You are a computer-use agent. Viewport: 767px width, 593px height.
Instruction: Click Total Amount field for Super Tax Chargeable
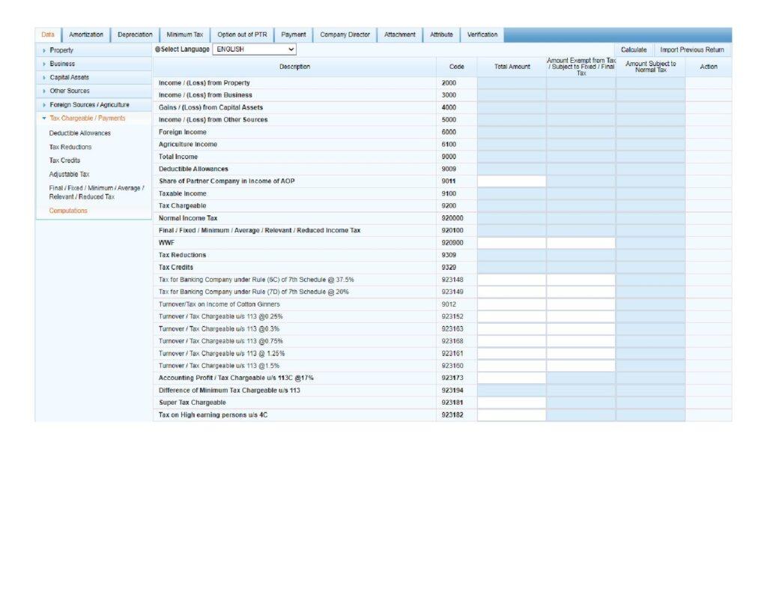[512, 403]
